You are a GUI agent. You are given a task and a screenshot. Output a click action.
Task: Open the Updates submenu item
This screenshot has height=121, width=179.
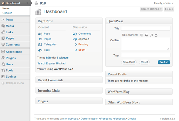pyautogui.click(x=7, y=13)
